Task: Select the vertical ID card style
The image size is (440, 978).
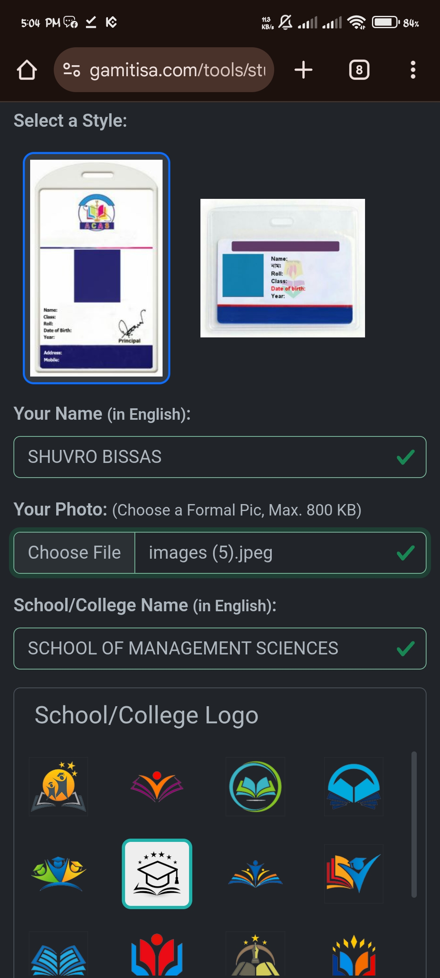Action: 97,268
